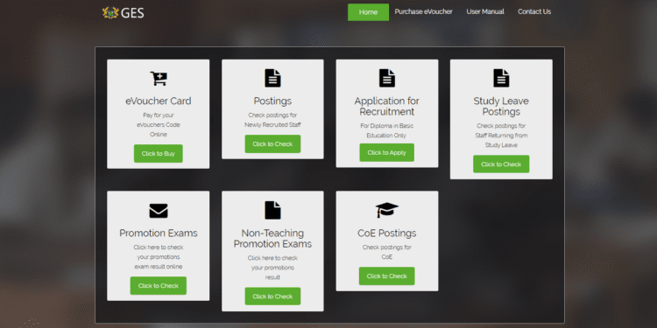
Task: Click the document icon above Study Leave Postings
Action: [x=501, y=78]
